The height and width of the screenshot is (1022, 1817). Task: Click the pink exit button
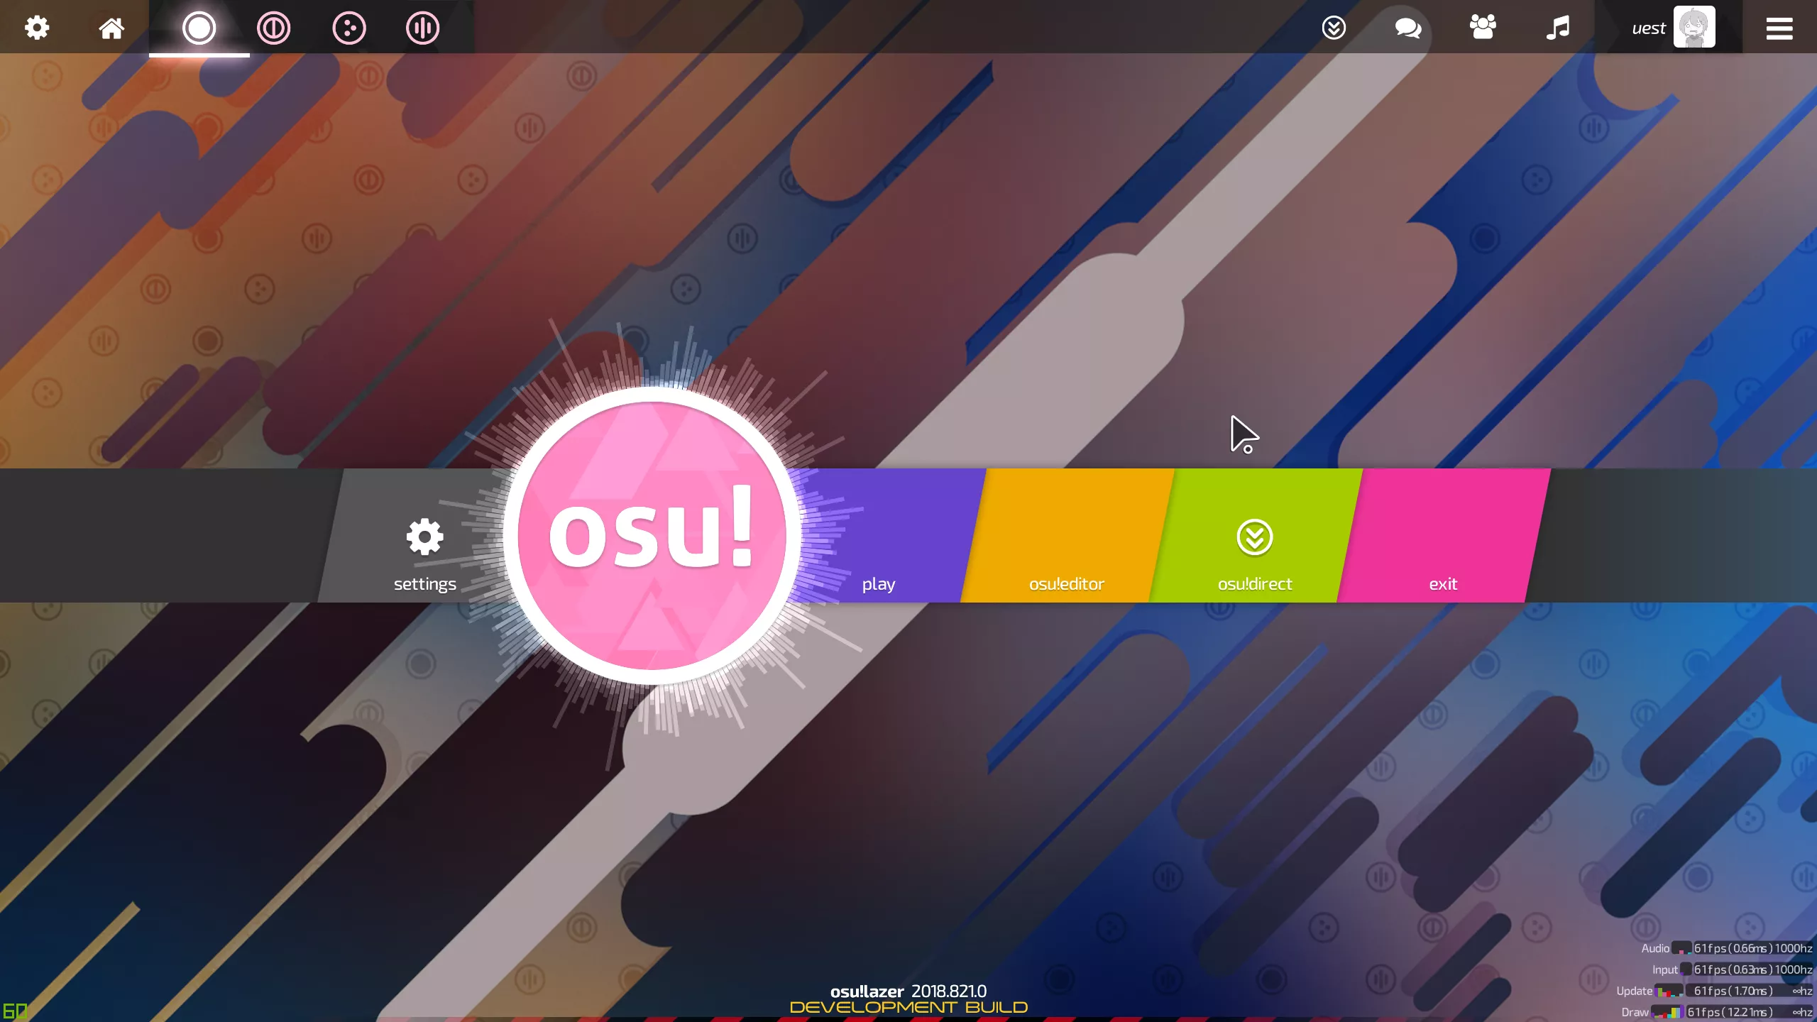click(x=1443, y=536)
